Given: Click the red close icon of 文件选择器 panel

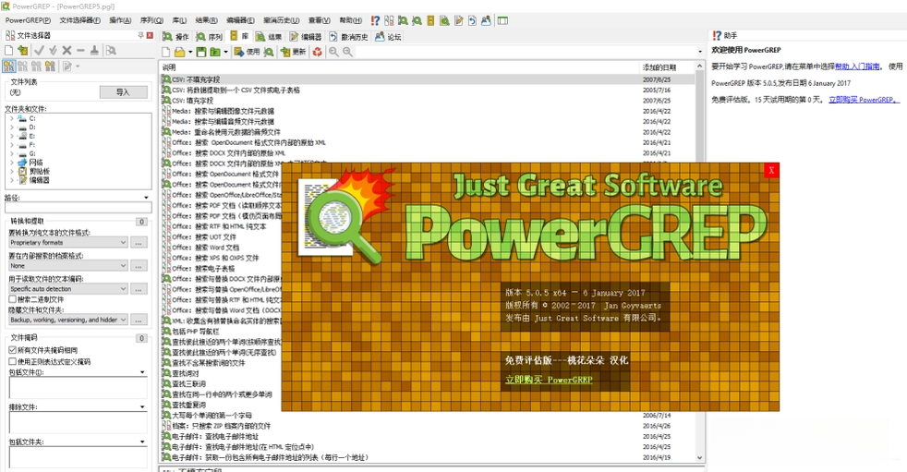Looking at the screenshot, I should click(150, 35).
